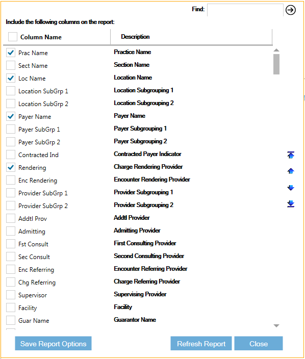Check the Facility column checkbox
305x359 pixels.
11,307
